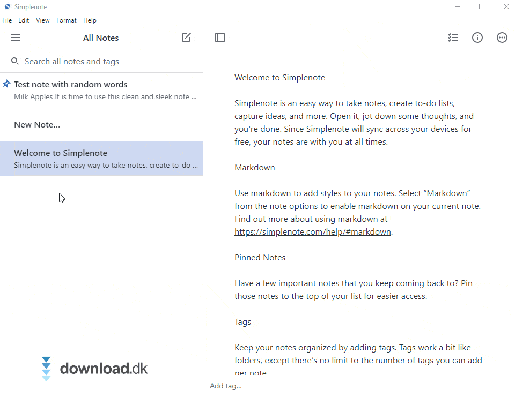Click the 'Search all notes and tags' field
515x397 pixels.
coord(107,62)
